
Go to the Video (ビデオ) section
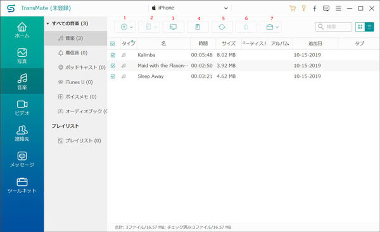tap(22, 107)
